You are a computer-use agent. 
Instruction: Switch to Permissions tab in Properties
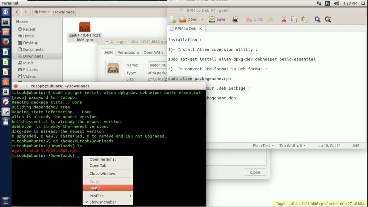tap(128, 52)
